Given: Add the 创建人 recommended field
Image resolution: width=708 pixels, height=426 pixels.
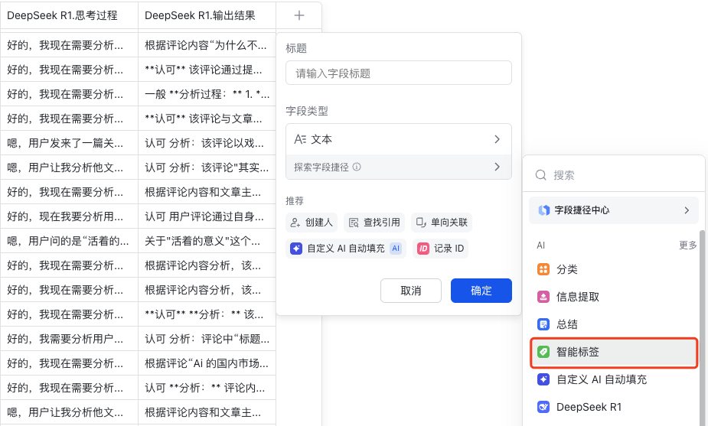Looking at the screenshot, I should pos(312,223).
